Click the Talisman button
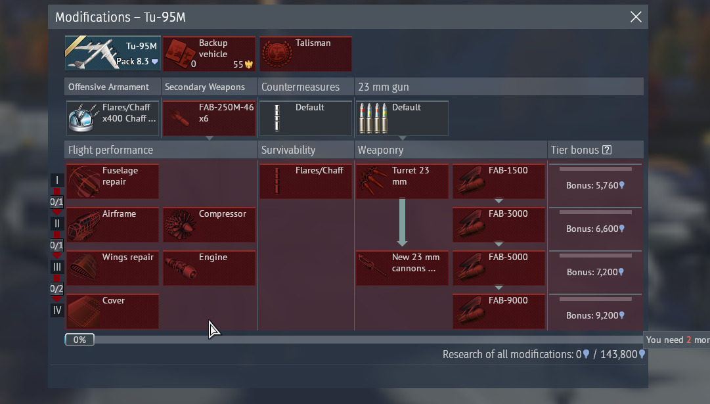The image size is (710, 404). tap(305, 54)
